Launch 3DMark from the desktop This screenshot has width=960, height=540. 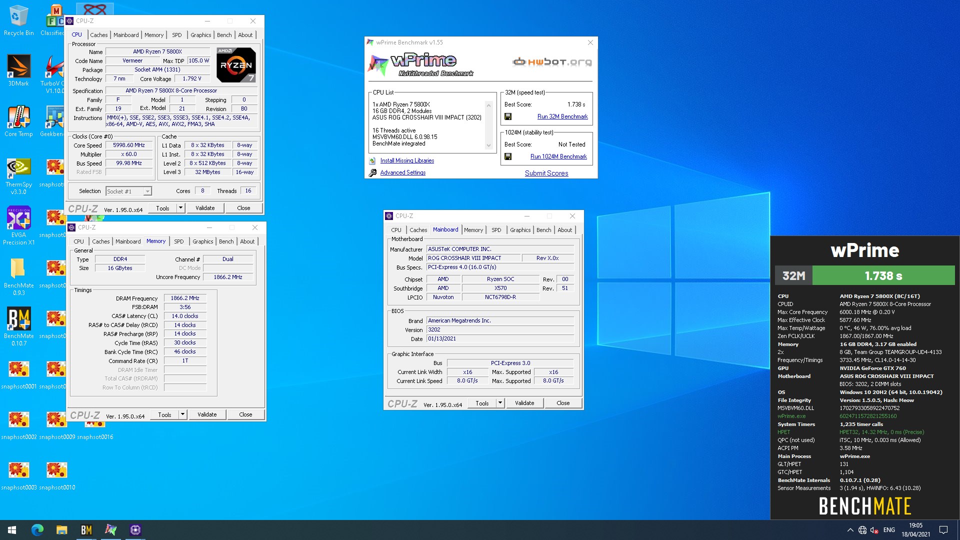(x=18, y=70)
